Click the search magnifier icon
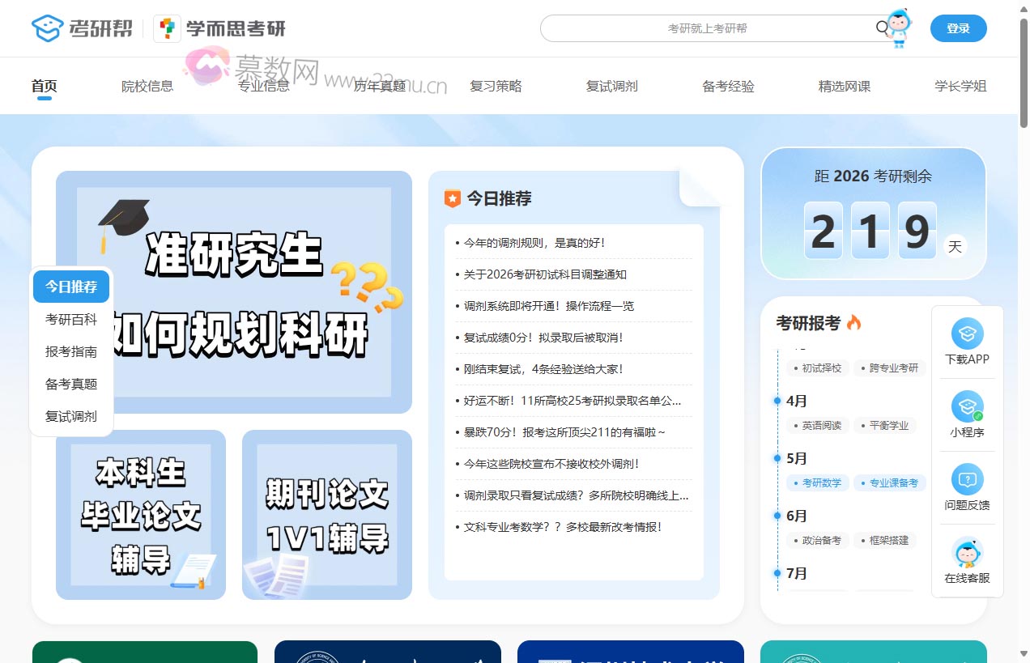The image size is (1030, 663). click(880, 28)
